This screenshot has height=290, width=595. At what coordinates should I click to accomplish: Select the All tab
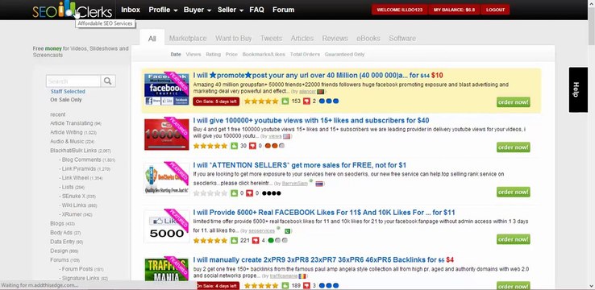click(x=152, y=39)
